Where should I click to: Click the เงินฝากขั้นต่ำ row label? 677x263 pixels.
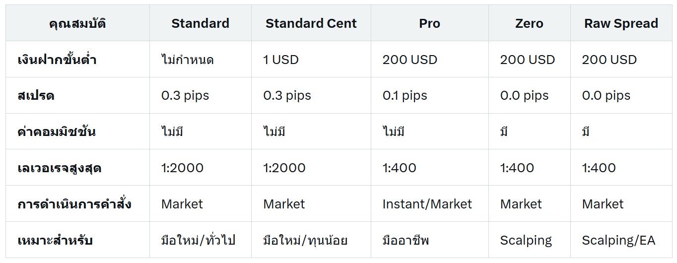coord(57,60)
